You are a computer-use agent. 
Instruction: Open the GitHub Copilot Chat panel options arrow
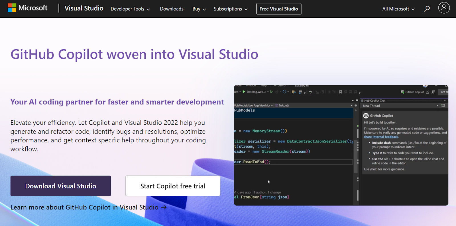[x=445, y=100]
